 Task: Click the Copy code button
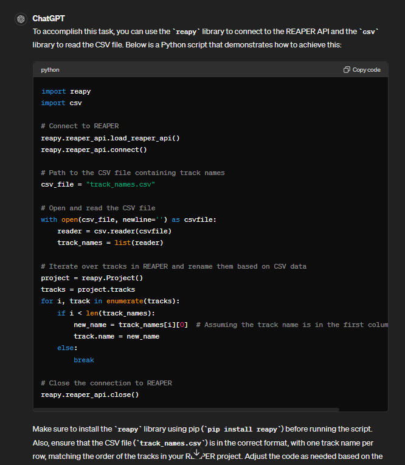362,70
